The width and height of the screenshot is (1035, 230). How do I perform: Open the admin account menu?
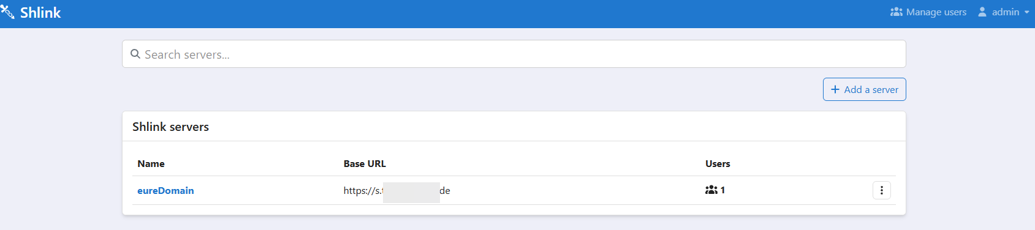[x=1004, y=12]
